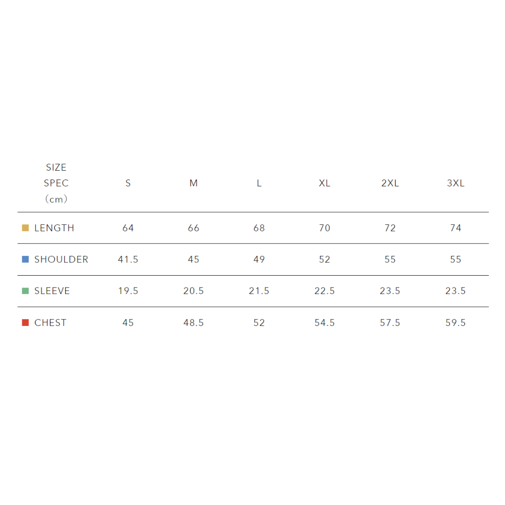Viewport: 505px width, 505px height.
Task: Click the L size column header
Action: pyautogui.click(x=259, y=183)
